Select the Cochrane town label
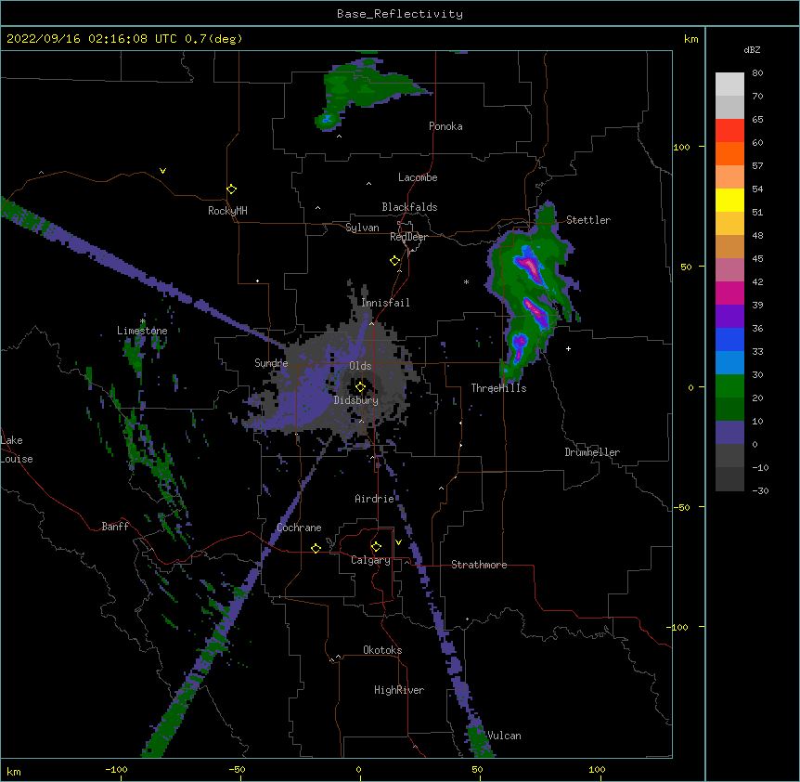Image resolution: width=800 pixels, height=782 pixels. point(299,528)
